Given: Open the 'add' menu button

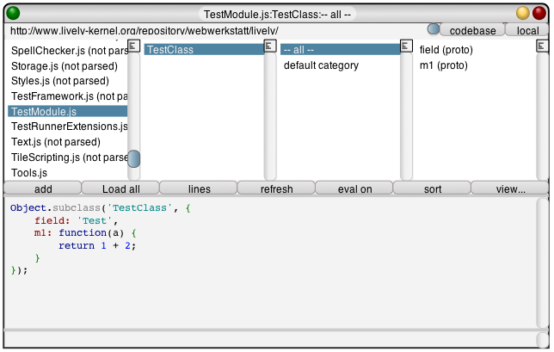Looking at the screenshot, I should pyautogui.click(x=42, y=188).
